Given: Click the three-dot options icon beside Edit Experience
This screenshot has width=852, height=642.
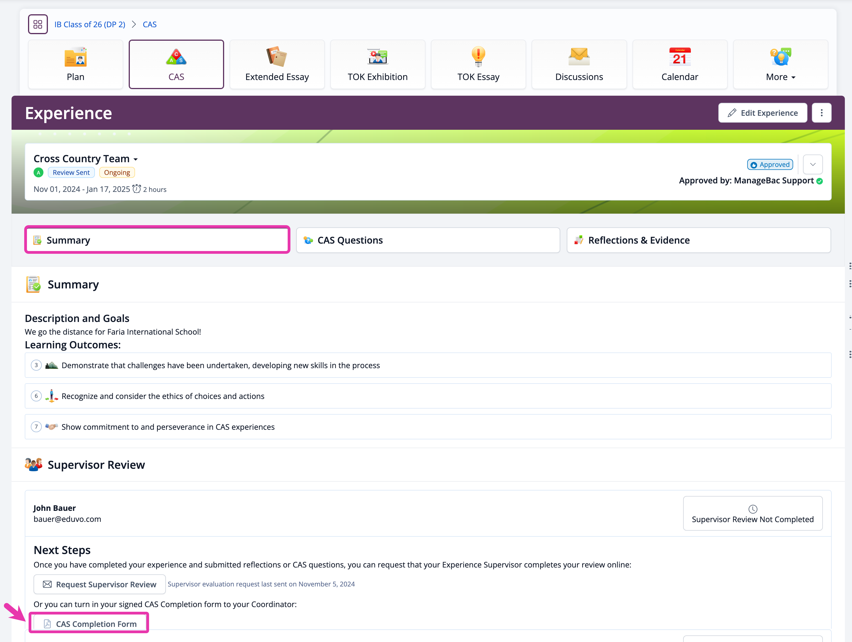Looking at the screenshot, I should pos(821,113).
